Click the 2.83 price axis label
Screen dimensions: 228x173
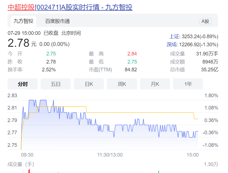12,96
